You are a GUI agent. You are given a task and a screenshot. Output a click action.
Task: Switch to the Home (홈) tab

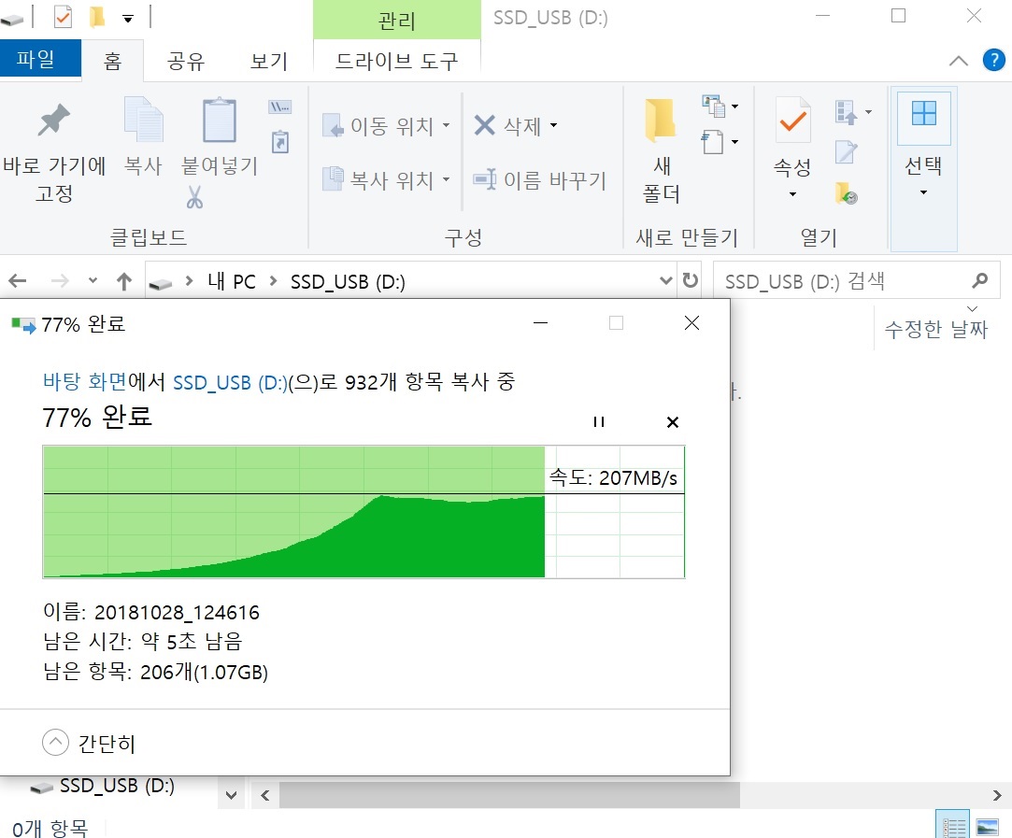point(112,62)
